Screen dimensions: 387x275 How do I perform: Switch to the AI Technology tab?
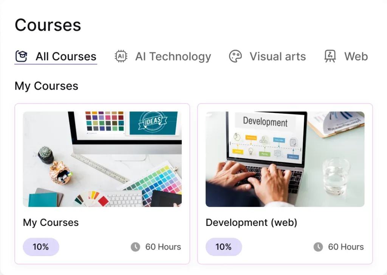coord(173,57)
